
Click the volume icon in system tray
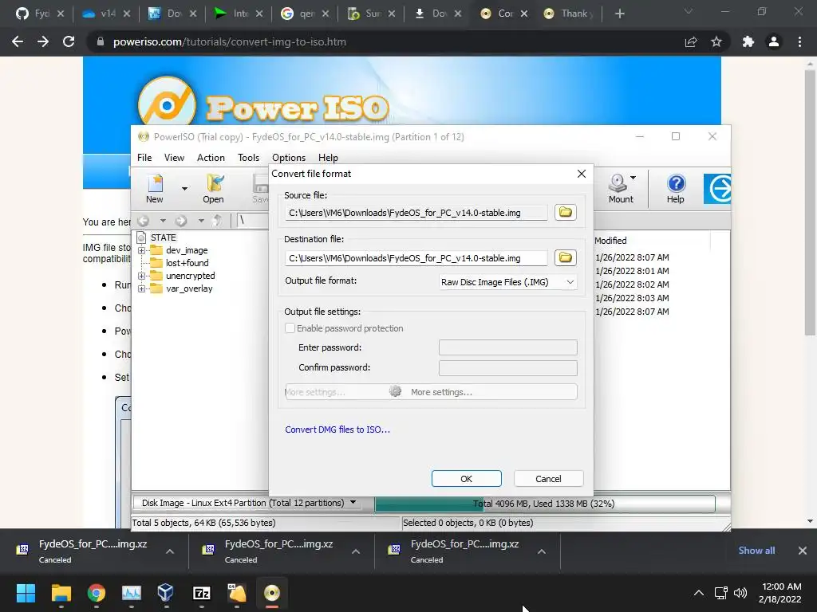pos(740,593)
